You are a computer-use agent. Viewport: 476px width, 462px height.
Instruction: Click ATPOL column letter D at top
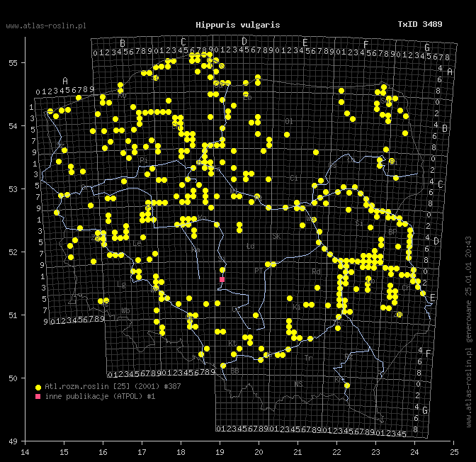pyautogui.click(x=244, y=41)
